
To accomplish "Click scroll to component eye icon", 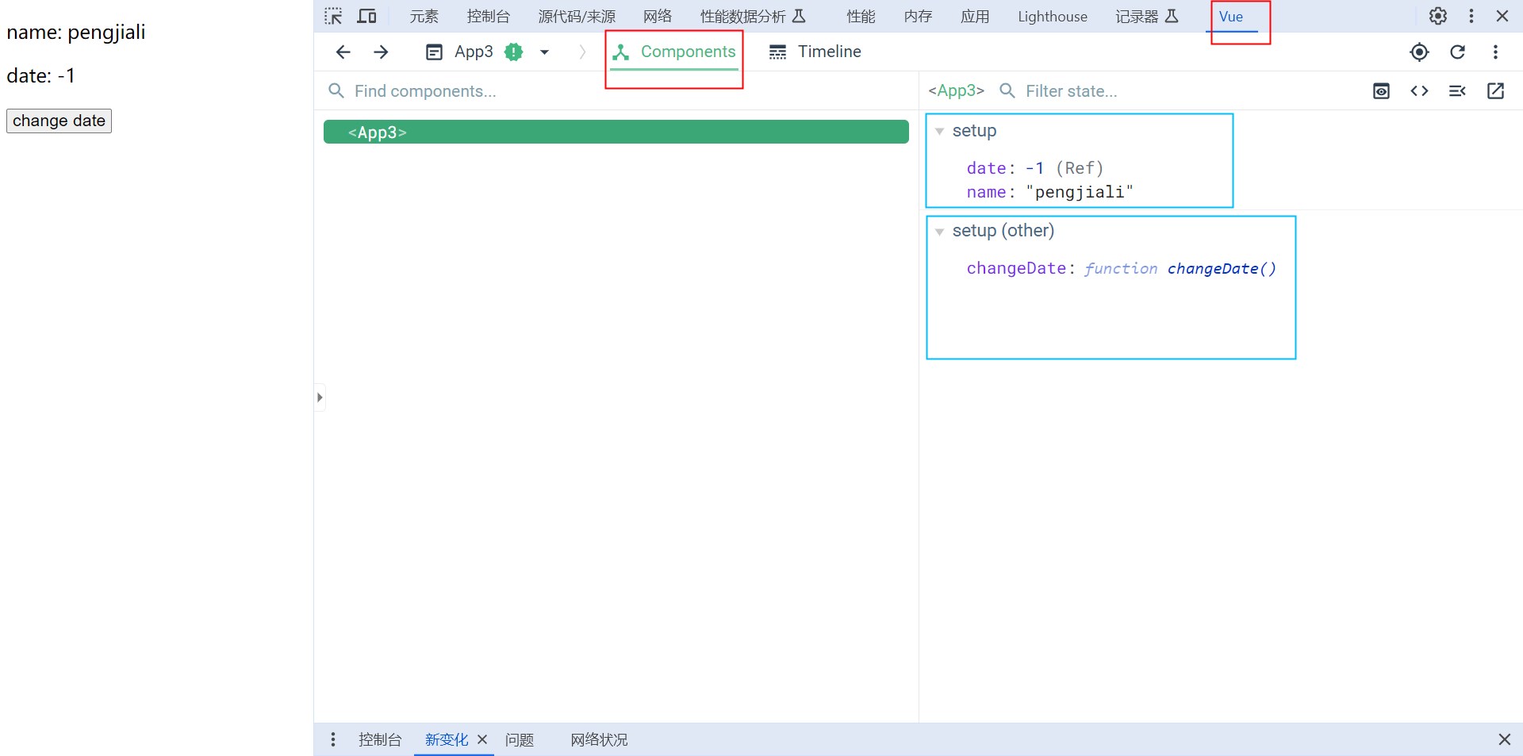I will (x=1381, y=91).
